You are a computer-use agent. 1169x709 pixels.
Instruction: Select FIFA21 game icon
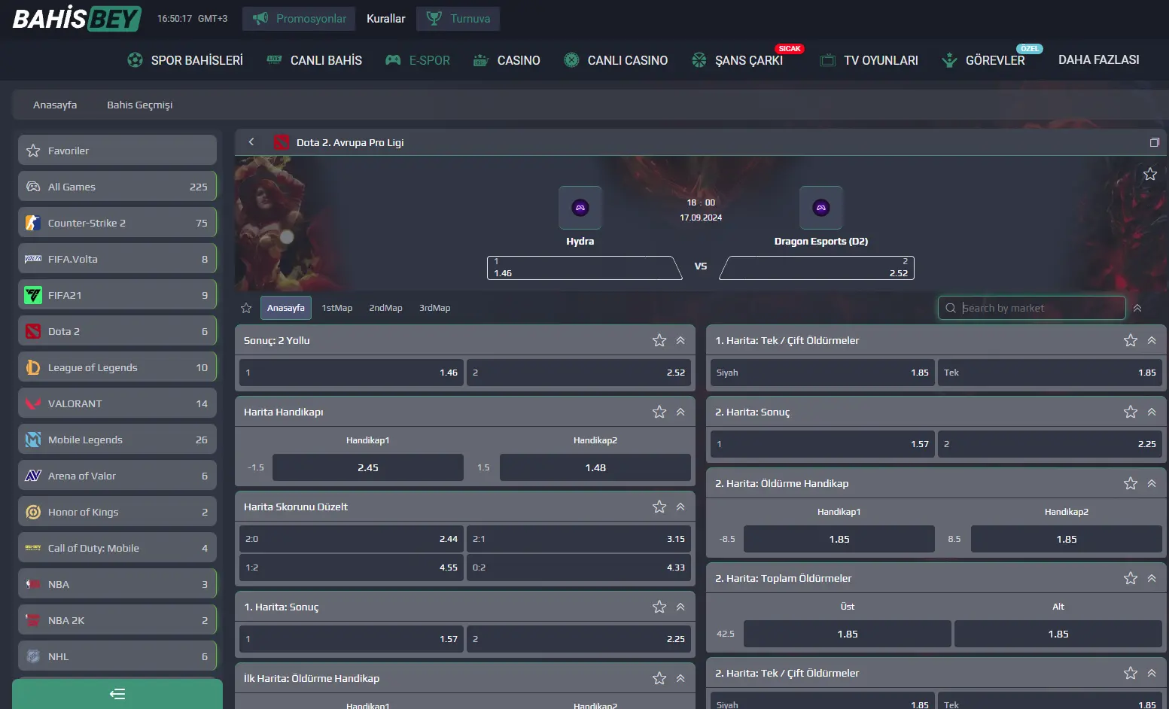point(33,295)
